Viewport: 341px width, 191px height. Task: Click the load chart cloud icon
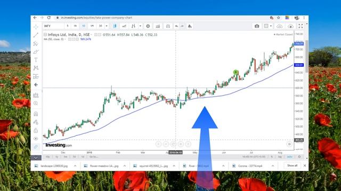coord(280,26)
